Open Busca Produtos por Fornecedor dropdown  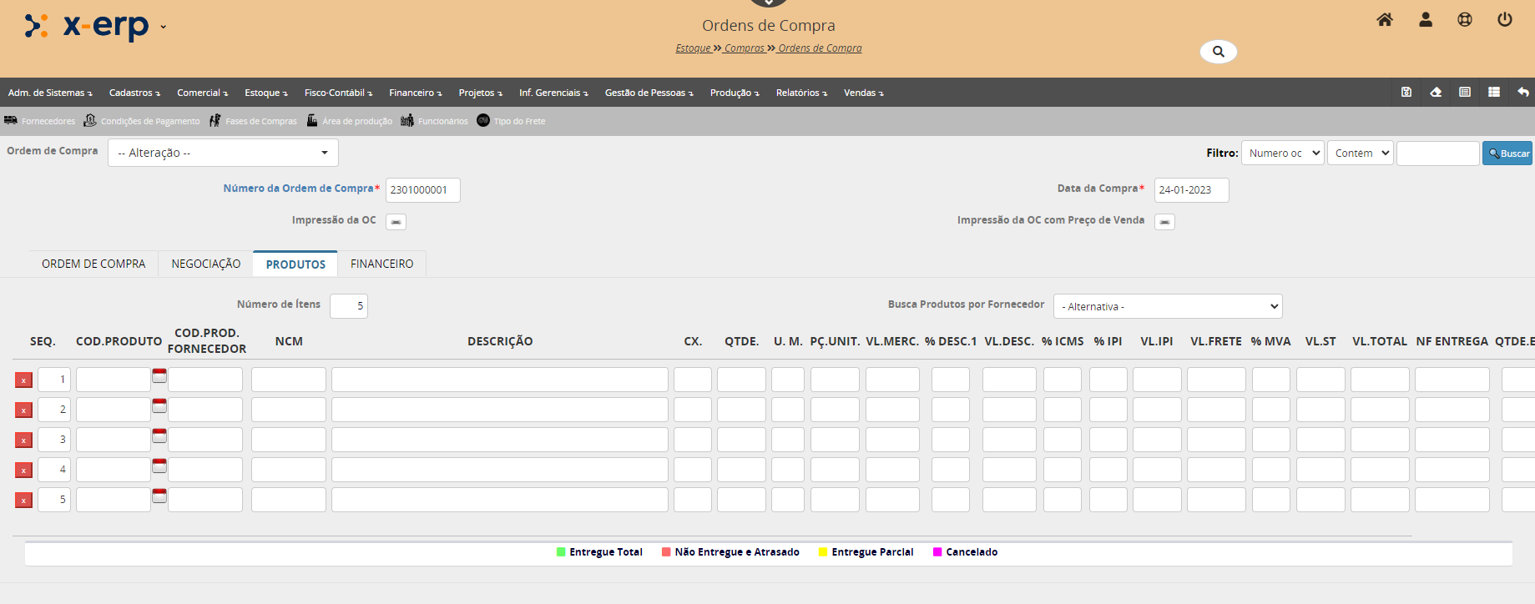[x=1167, y=306]
